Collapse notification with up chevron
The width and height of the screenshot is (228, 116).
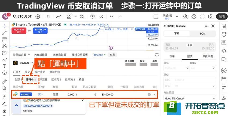pyautogui.click(x=16, y=105)
